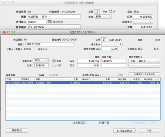
Task: Select the J1403/0008 row in 未清账单 list
Action: coord(83,83)
